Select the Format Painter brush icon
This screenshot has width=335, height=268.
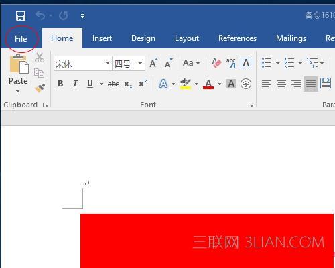(x=40, y=88)
